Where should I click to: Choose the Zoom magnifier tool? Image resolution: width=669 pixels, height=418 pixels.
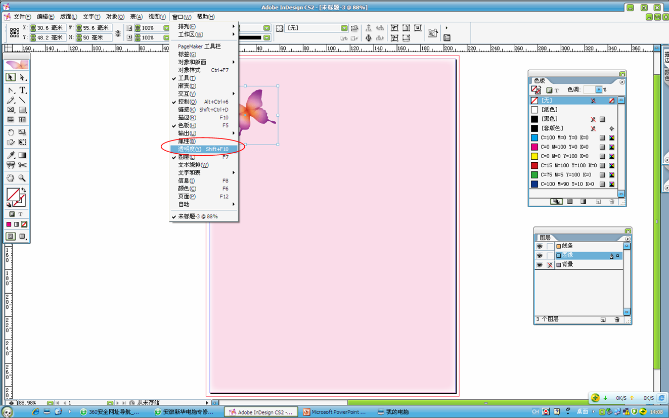coord(22,178)
